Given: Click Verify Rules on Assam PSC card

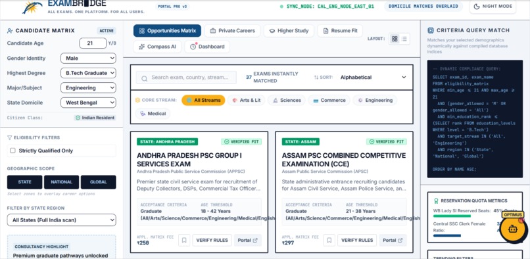Looking at the screenshot, I should pyautogui.click(x=357, y=241).
